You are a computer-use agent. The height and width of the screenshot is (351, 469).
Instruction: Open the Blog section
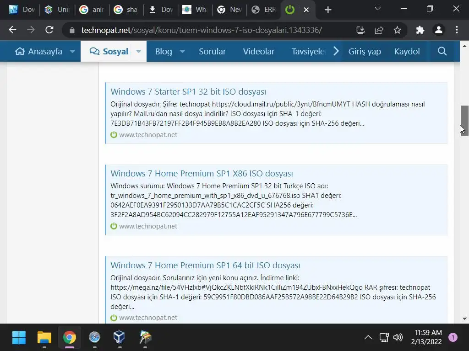point(164,51)
